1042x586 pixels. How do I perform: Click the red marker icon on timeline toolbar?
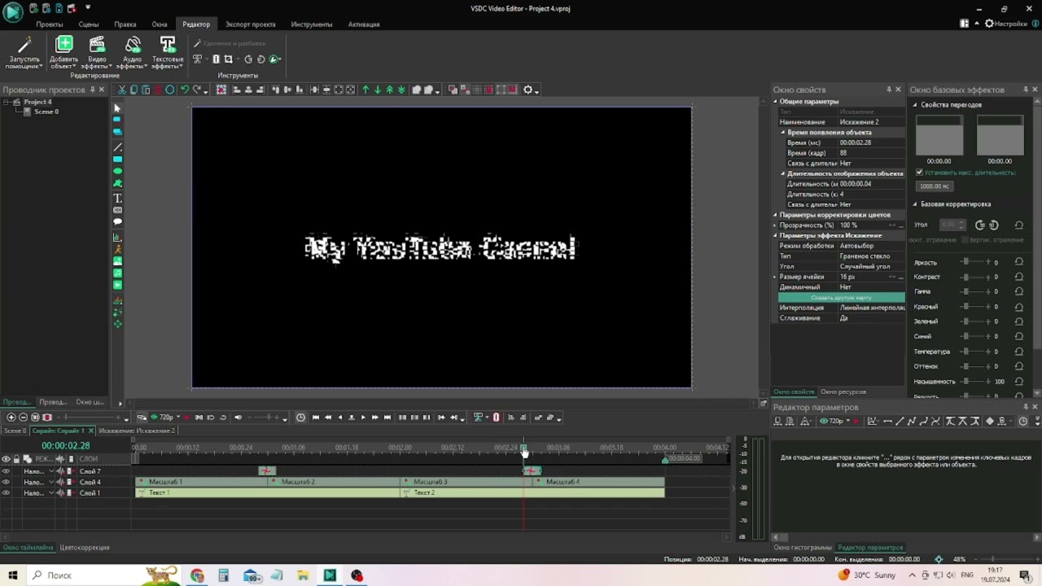(496, 418)
